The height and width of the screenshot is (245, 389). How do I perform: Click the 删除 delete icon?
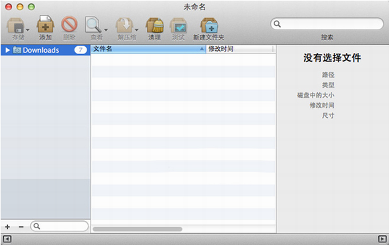(x=70, y=24)
